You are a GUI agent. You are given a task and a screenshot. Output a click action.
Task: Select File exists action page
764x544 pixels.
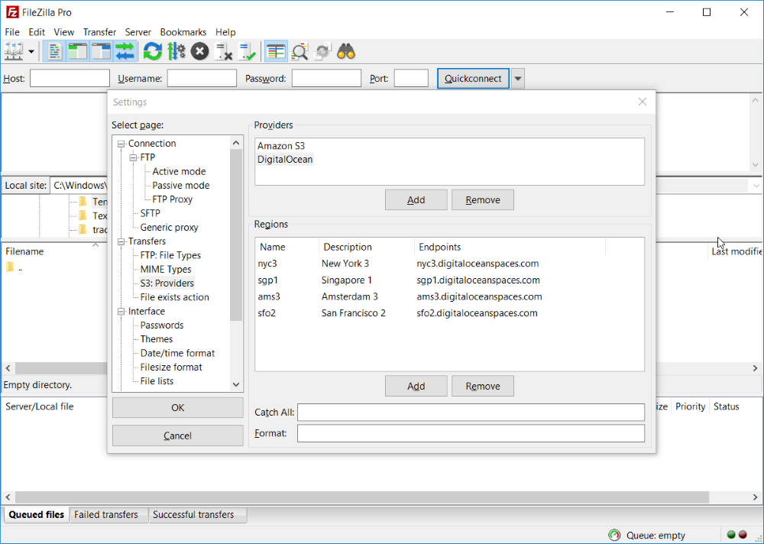pyautogui.click(x=174, y=297)
